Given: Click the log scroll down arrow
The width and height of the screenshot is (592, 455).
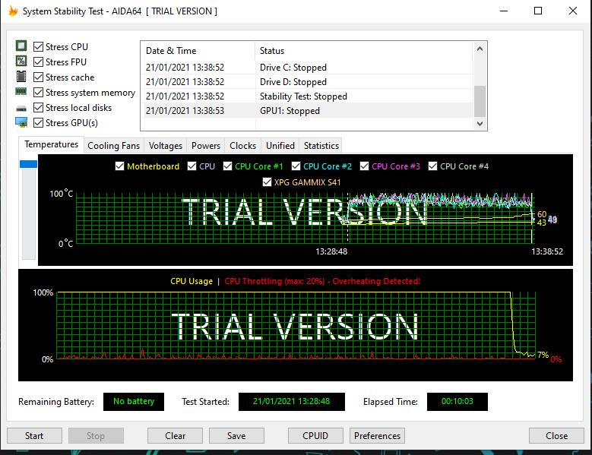Looking at the screenshot, I should 480,123.
